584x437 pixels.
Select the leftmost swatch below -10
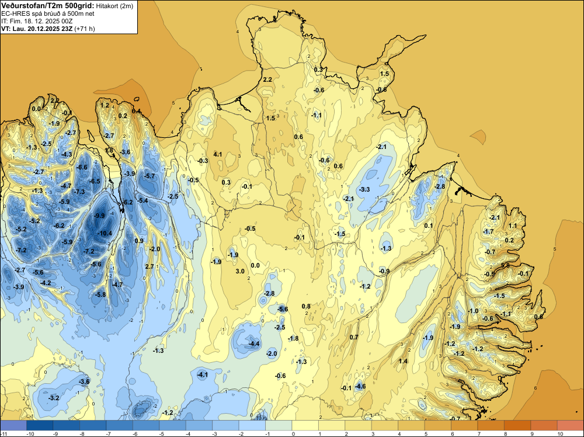13,425
